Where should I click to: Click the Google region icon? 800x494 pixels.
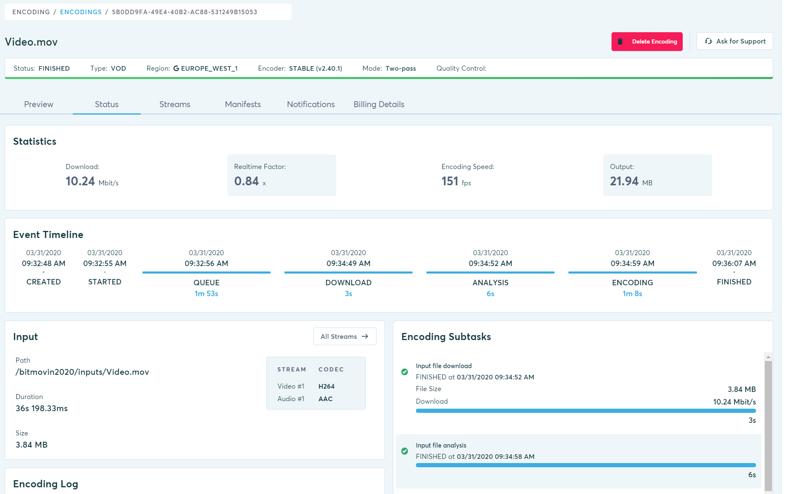click(x=176, y=68)
